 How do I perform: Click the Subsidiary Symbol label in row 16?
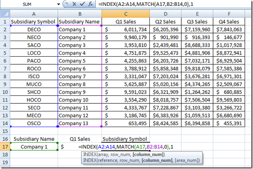[x=126, y=139]
